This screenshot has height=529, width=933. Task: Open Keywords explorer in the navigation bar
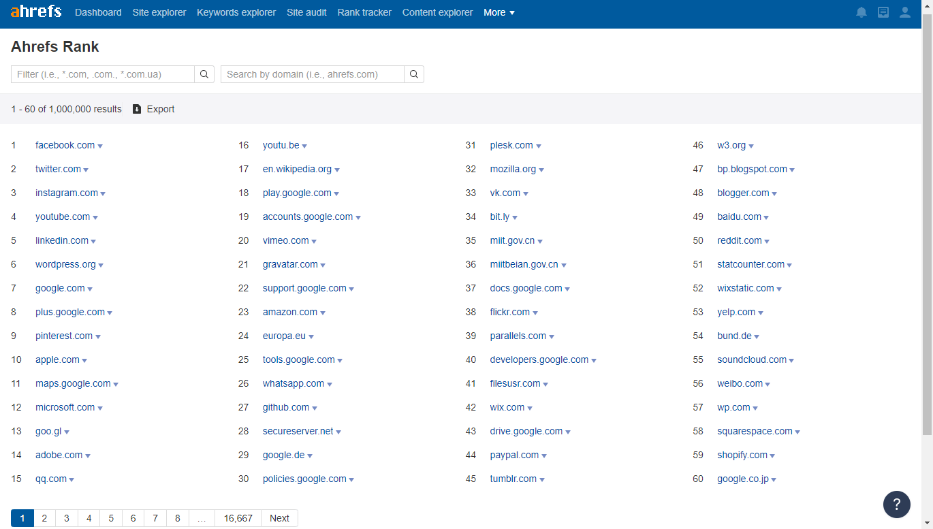tap(236, 12)
